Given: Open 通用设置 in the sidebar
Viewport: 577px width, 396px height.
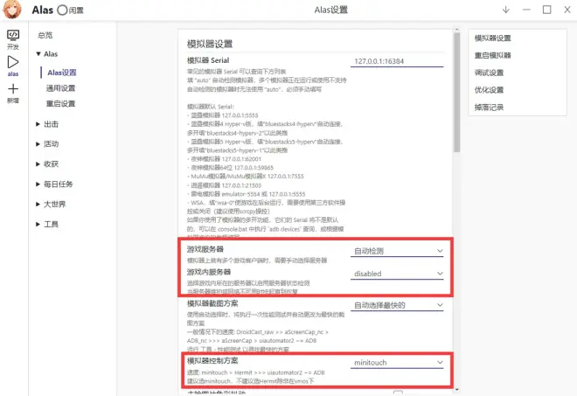Looking at the screenshot, I should point(60,88).
